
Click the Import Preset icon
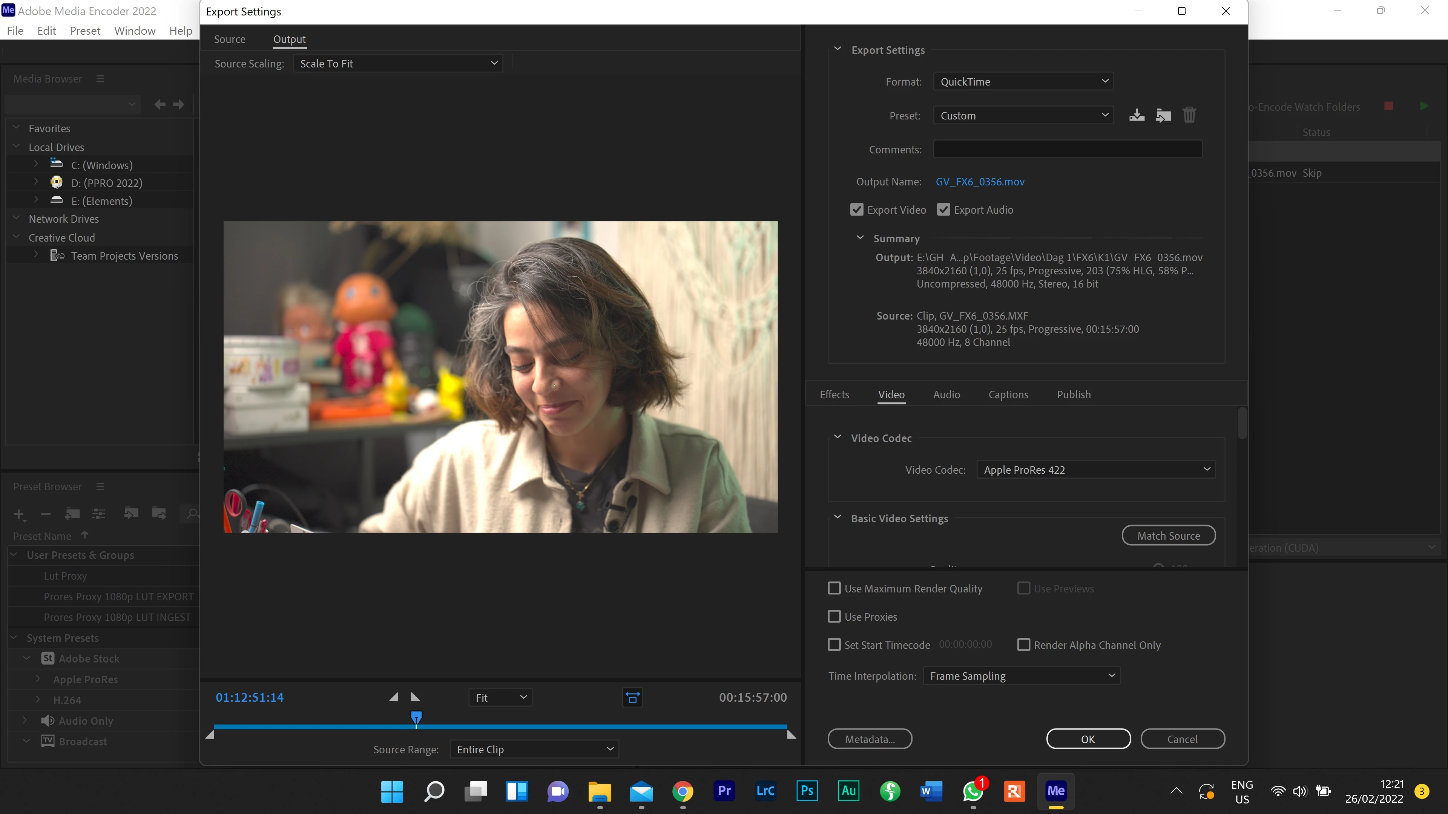click(x=1163, y=115)
